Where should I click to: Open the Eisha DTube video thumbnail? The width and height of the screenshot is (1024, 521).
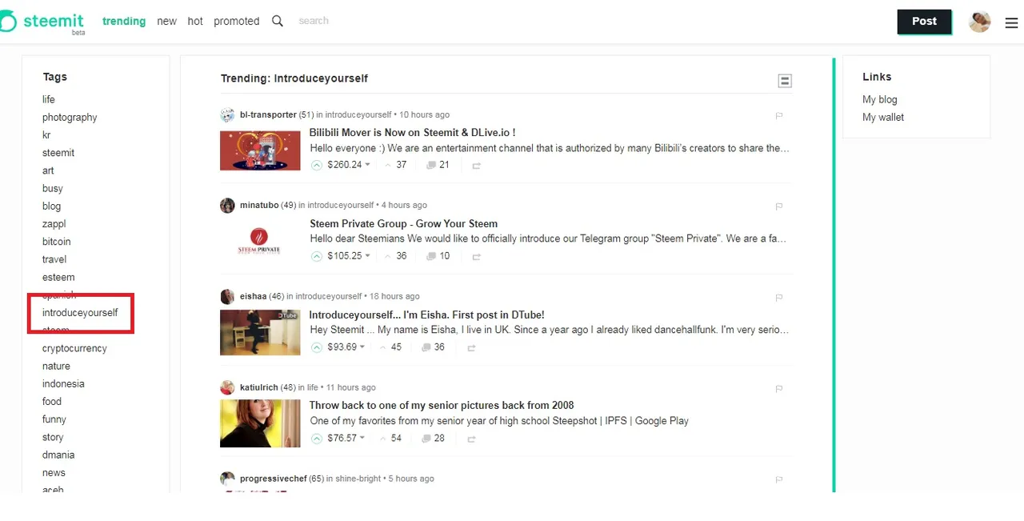pos(260,332)
